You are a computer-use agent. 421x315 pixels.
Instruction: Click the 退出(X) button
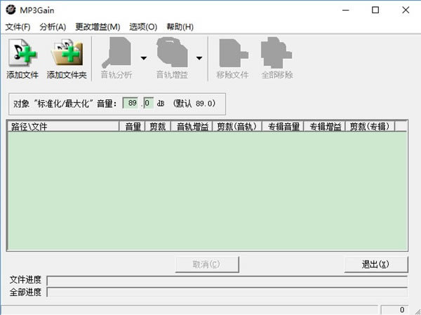coord(376,265)
